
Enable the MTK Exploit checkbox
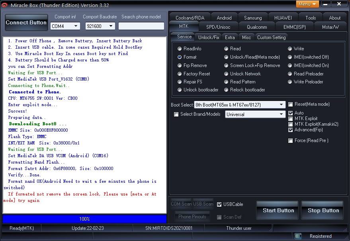pyautogui.click(x=290, y=119)
